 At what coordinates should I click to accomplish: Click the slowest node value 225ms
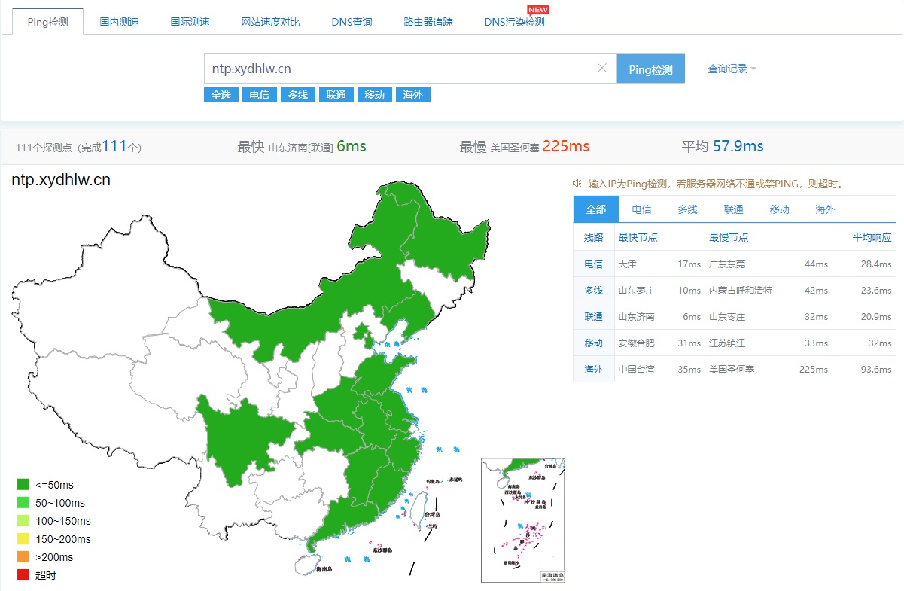pos(566,146)
